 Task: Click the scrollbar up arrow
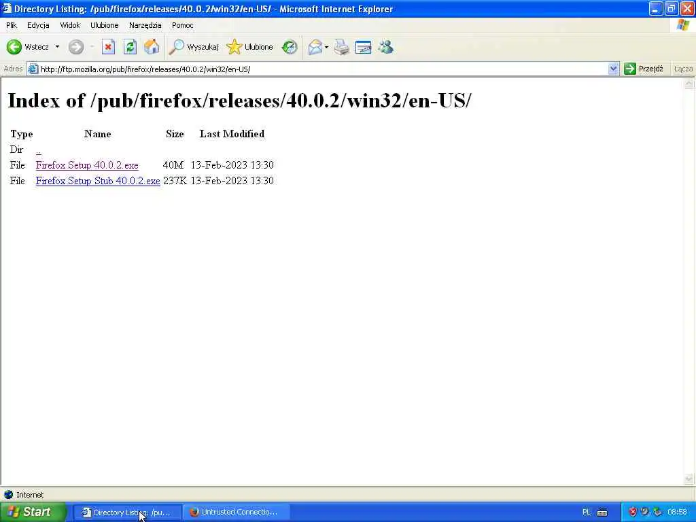coord(689,84)
